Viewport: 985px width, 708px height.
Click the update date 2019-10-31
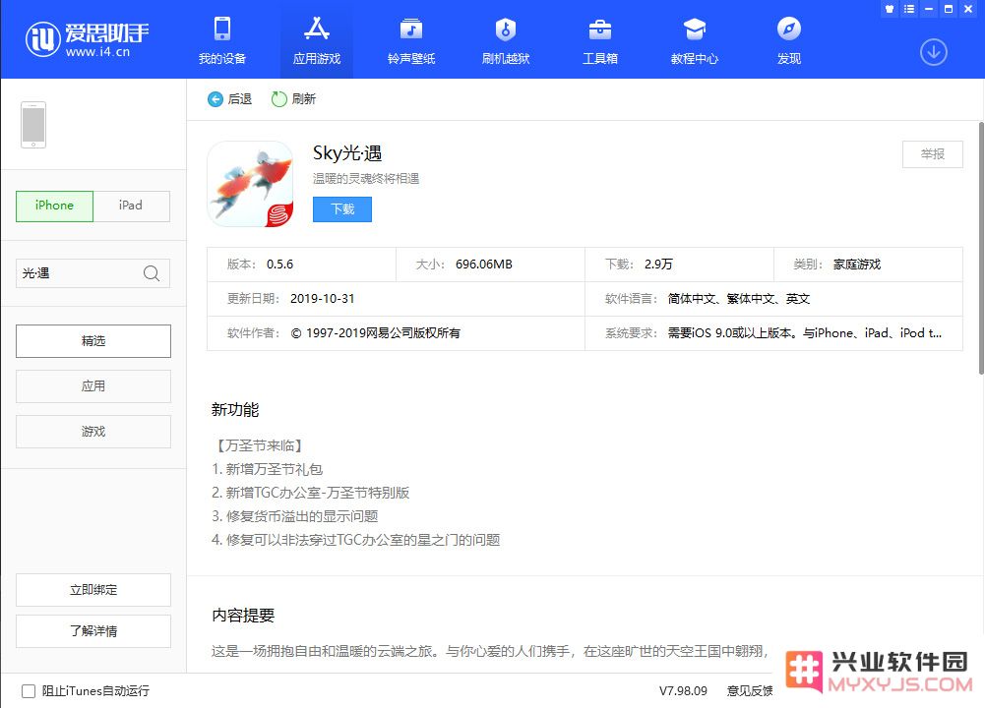pyautogui.click(x=322, y=299)
